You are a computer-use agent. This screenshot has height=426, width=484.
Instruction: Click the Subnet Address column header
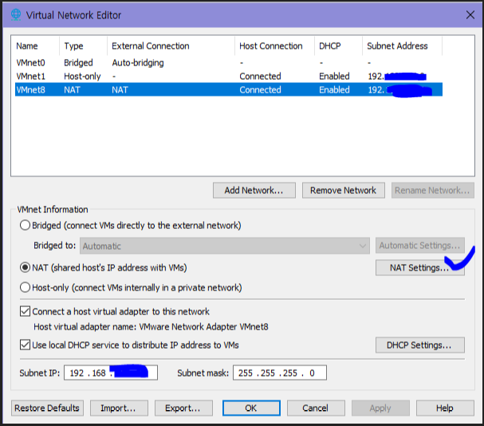click(x=402, y=46)
